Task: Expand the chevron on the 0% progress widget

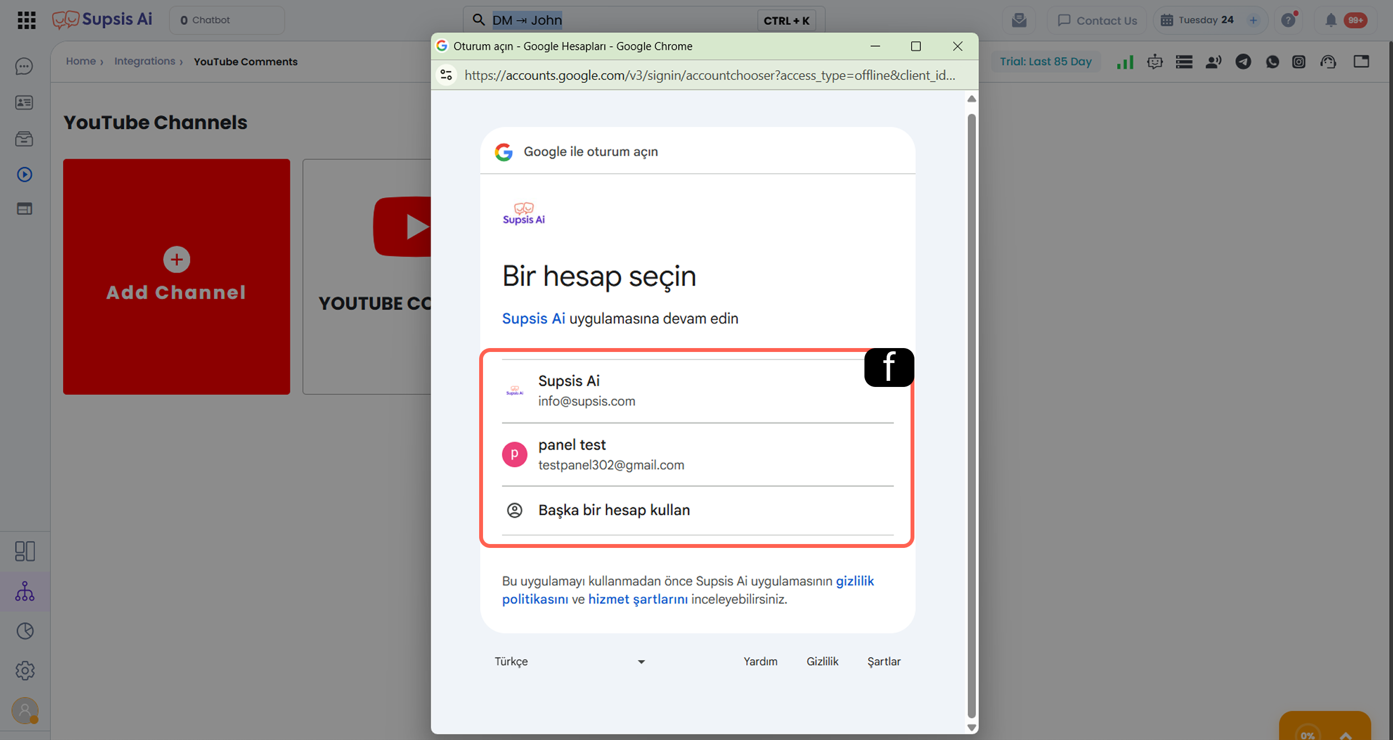Action: coord(1345,735)
